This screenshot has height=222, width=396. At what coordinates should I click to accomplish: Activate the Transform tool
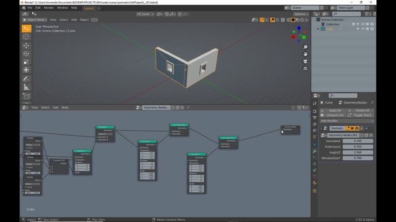(26, 70)
